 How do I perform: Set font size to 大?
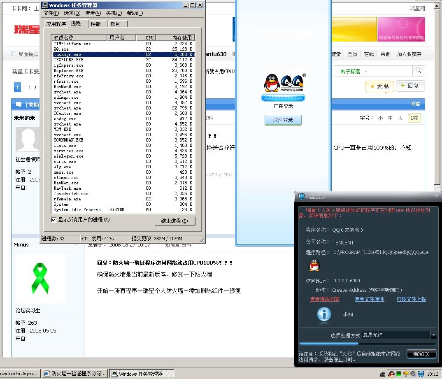(x=400, y=118)
